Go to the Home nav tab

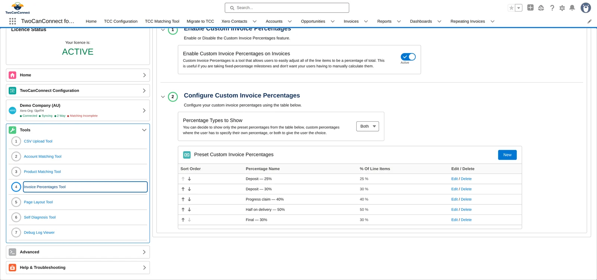91,22
